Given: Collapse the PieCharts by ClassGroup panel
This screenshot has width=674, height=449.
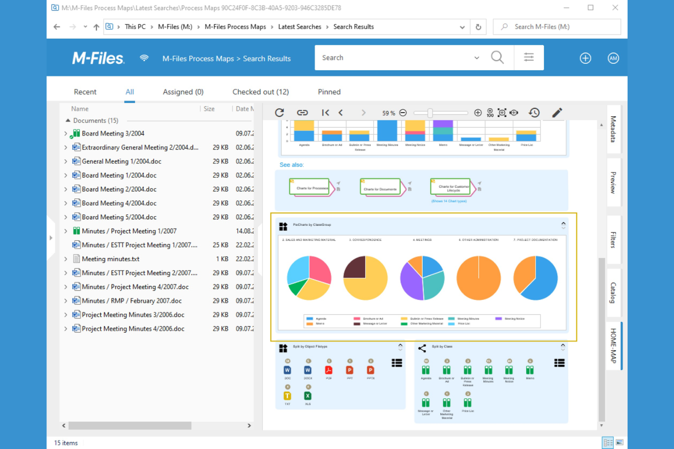Looking at the screenshot, I should [x=563, y=223].
